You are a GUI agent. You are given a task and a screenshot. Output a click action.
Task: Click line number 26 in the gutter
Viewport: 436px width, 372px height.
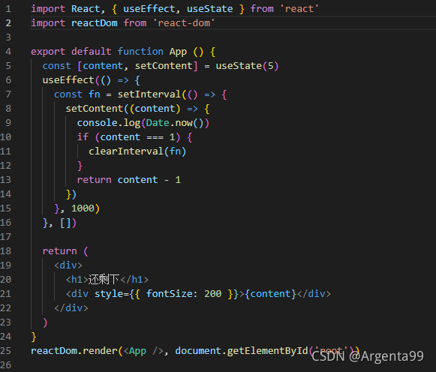5,365
